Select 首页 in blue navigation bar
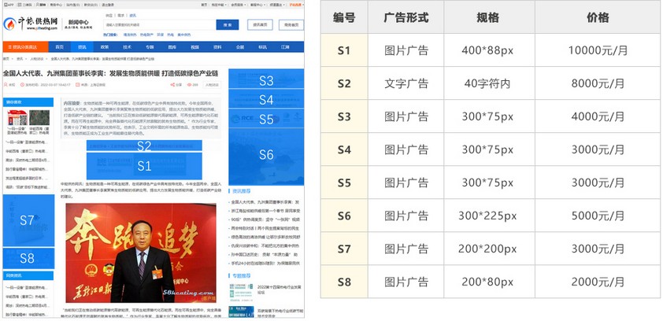 pos(60,47)
